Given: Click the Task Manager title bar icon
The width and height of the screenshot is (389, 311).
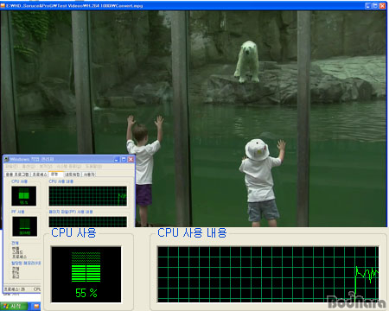Looking at the screenshot, I should [6, 159].
